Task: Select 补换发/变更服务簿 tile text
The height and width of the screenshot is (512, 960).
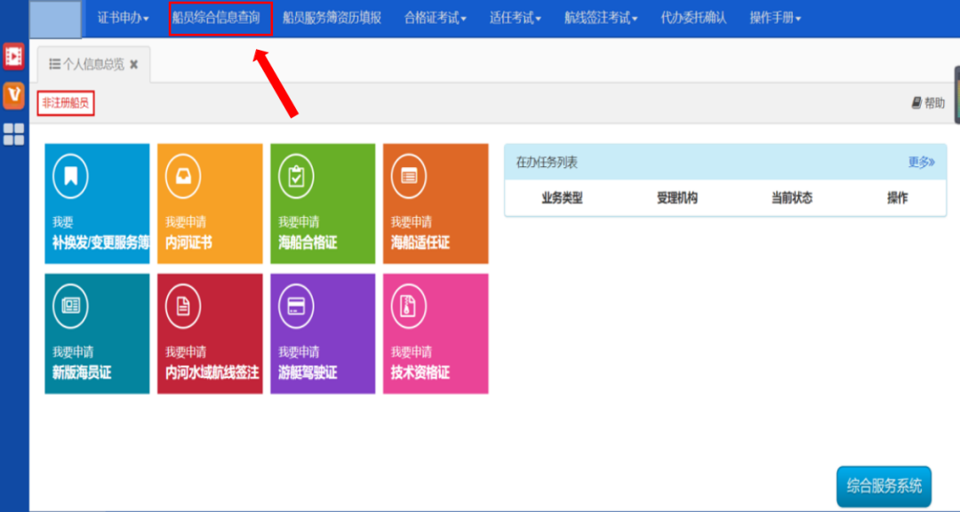Action: pos(101,244)
